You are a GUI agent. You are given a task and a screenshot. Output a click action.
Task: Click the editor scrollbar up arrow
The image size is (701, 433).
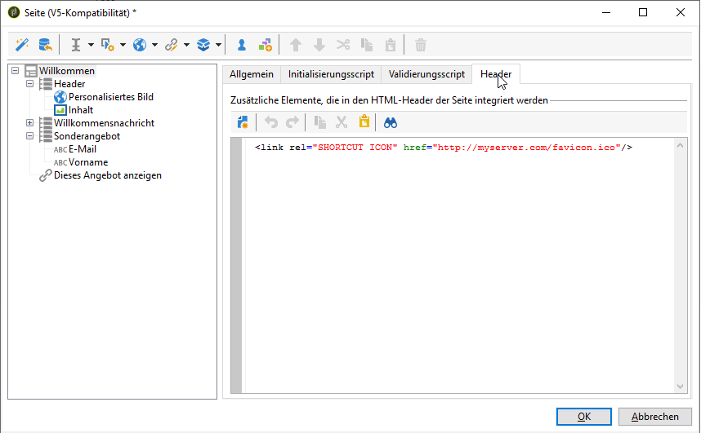[680, 145]
